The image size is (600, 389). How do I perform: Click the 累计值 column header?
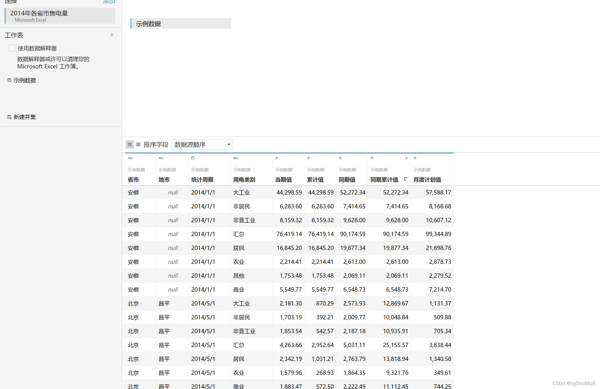click(315, 180)
